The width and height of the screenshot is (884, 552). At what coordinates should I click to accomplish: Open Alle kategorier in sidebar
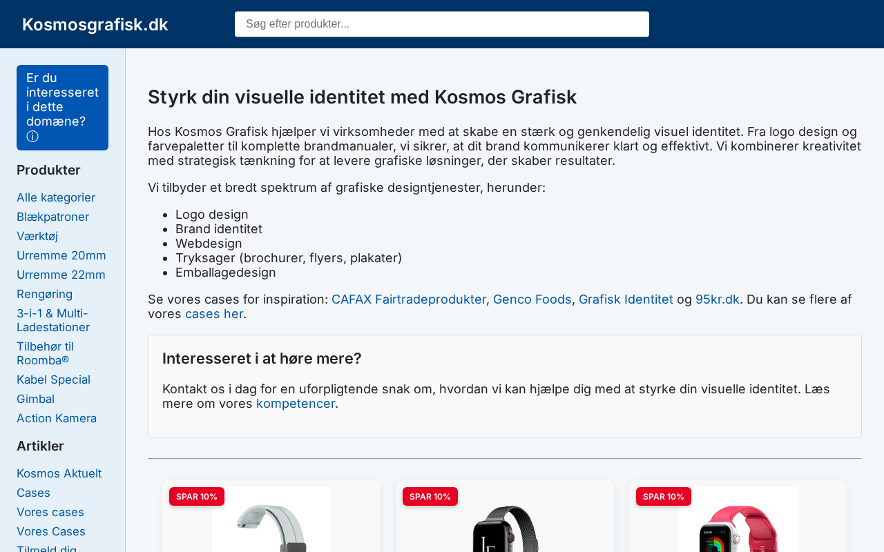(56, 197)
